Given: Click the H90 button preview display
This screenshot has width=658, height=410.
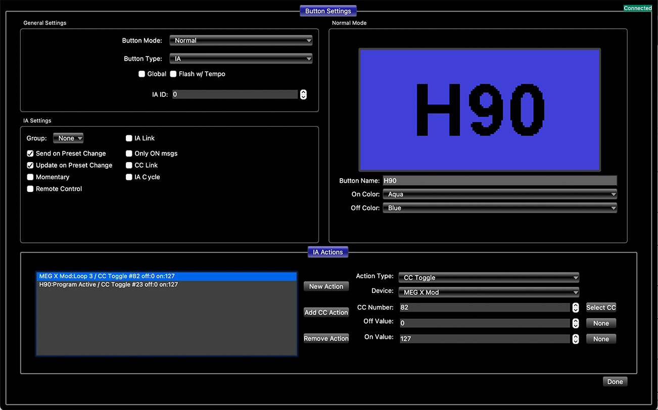Looking at the screenshot, I should click(480, 110).
